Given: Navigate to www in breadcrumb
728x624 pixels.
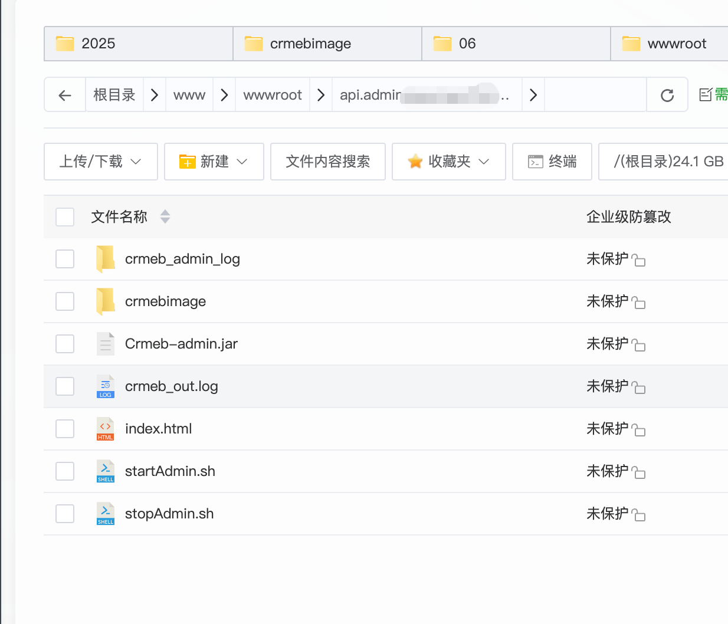Looking at the screenshot, I should tap(189, 95).
